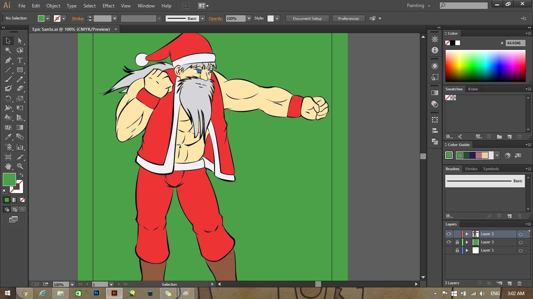This screenshot has width=533, height=299.
Task: Delete selected layer with trash icon
Action: coord(519,283)
